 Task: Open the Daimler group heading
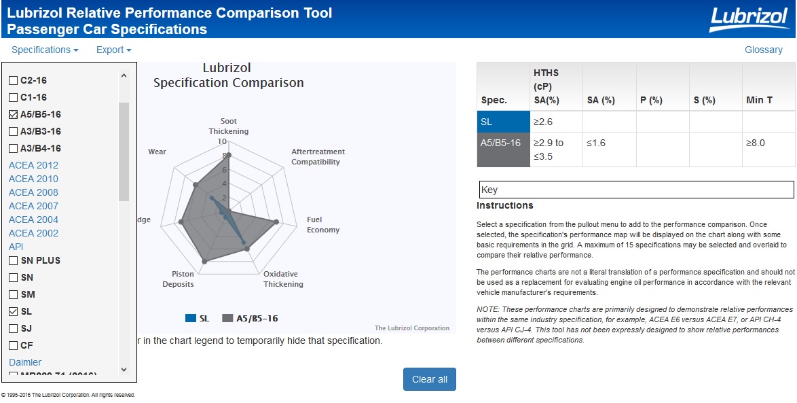click(x=25, y=362)
